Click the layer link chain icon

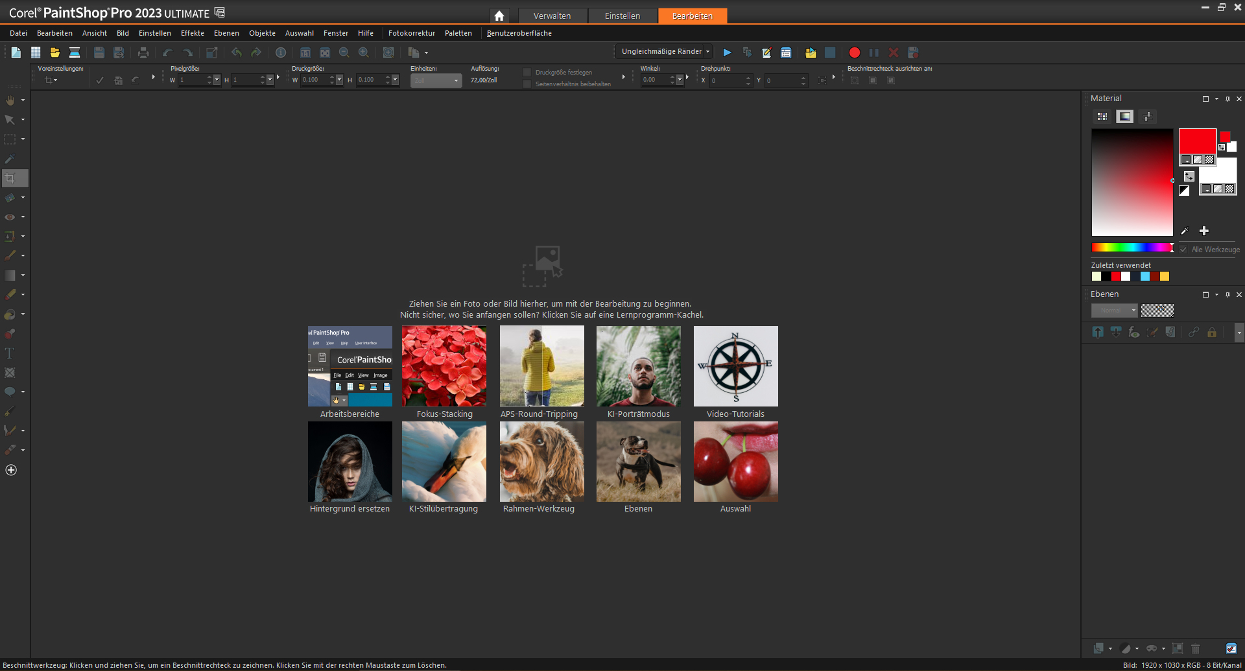coord(1193,332)
